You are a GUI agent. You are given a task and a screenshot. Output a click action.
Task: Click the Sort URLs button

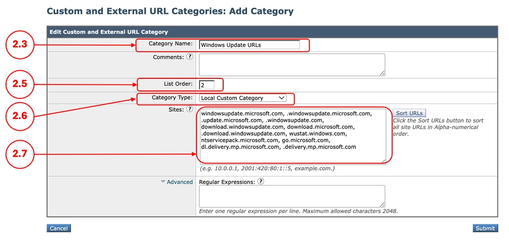pos(409,113)
